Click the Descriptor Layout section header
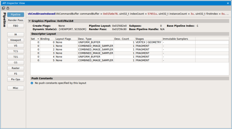This screenshot has height=129, width=232. tap(130, 34)
